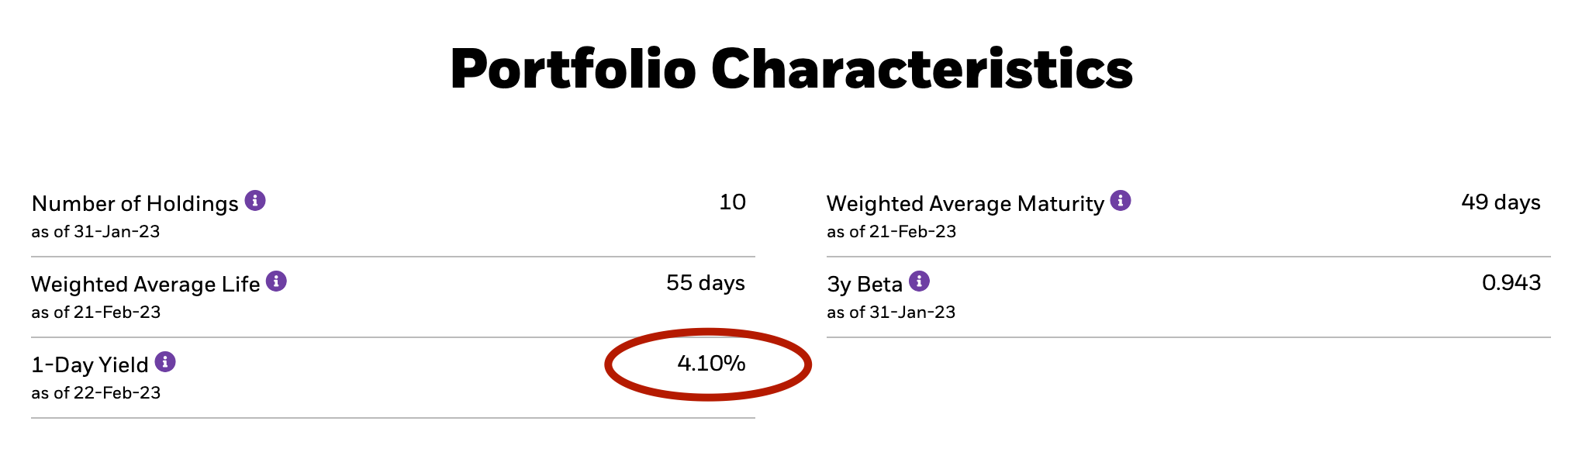
Task: Select the Number of Holdings label
Action: coord(135,204)
